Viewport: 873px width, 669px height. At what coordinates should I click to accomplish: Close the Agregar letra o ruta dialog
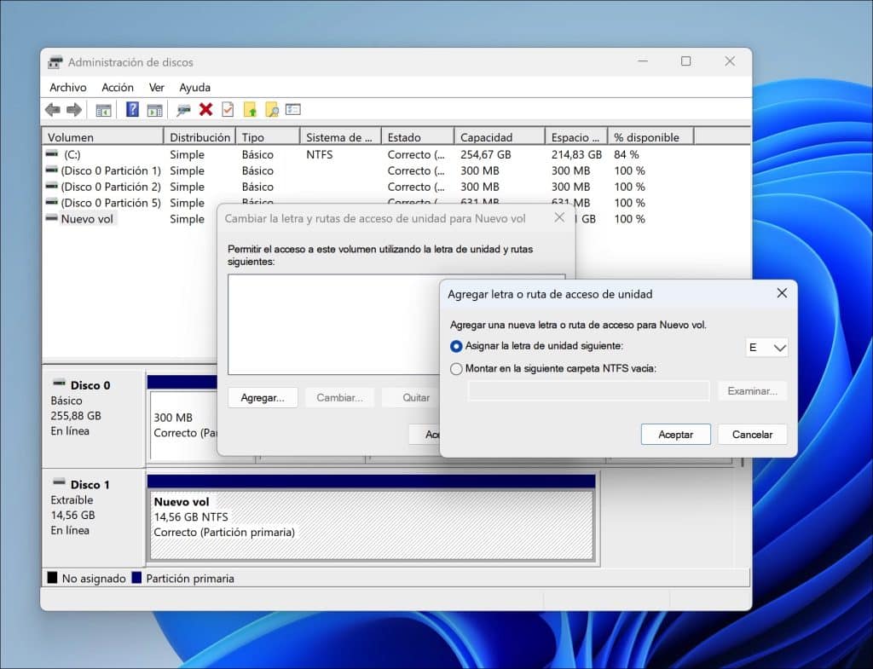pos(782,293)
